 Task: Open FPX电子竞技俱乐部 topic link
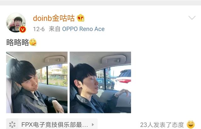coord(55,125)
